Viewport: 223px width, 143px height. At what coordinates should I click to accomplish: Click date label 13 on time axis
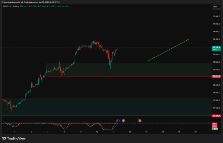tap(113, 132)
